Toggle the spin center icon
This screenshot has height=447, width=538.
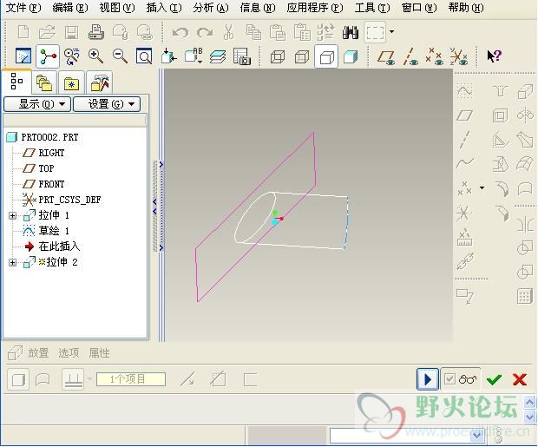coord(48,56)
